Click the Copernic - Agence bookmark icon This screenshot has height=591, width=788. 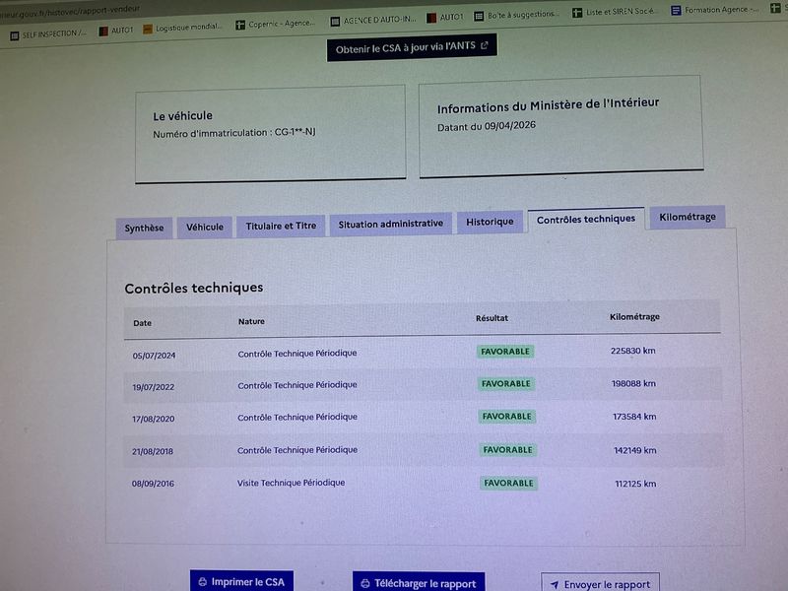(x=240, y=25)
